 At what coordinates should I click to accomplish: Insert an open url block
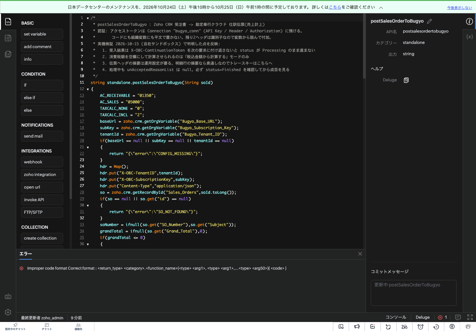click(x=42, y=187)
